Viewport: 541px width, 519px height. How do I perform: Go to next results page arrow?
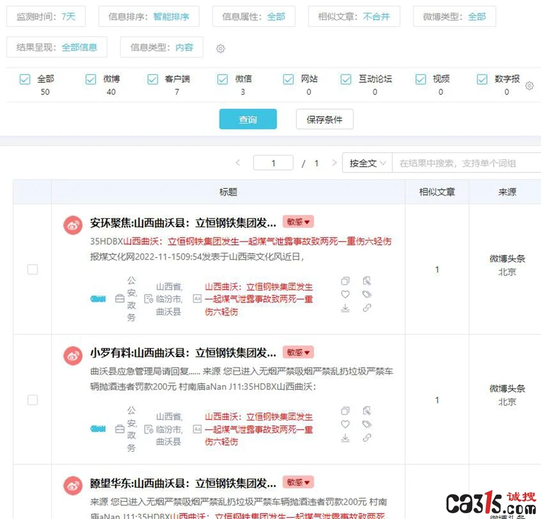334,162
